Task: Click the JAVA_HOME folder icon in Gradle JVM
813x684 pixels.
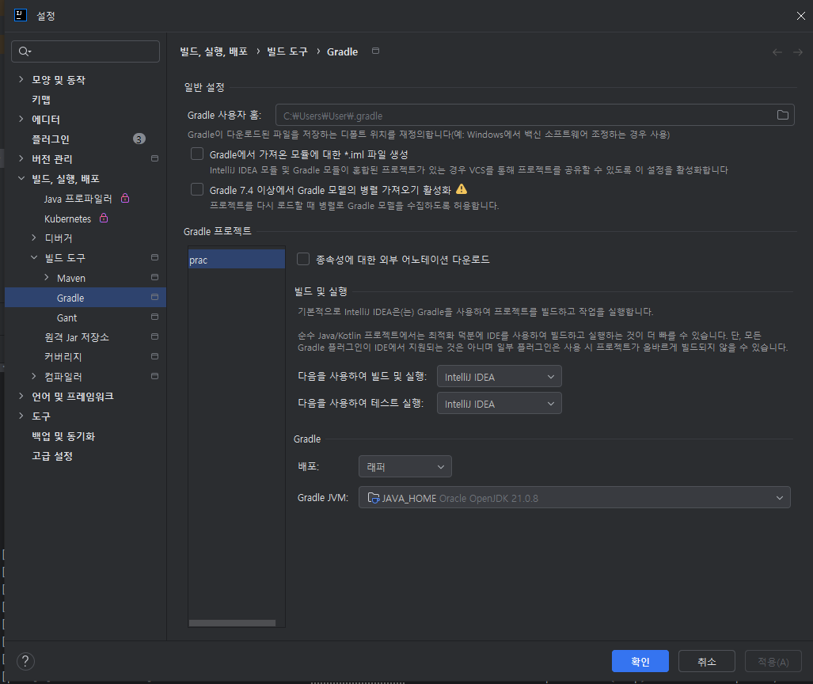Action: point(374,498)
